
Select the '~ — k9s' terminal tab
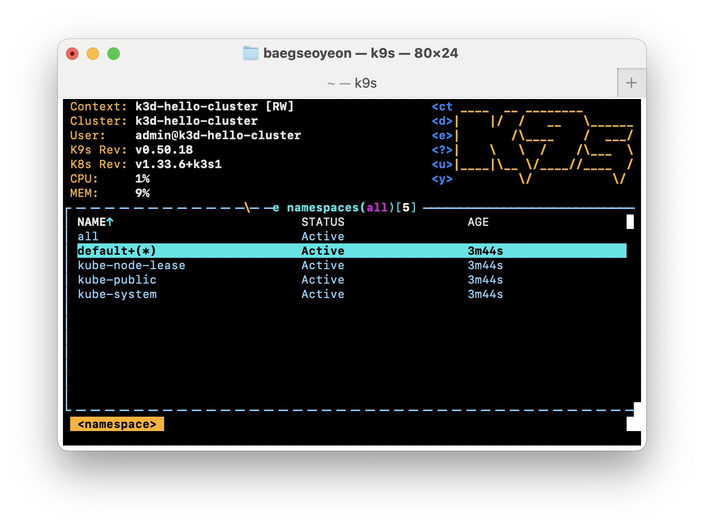352,83
